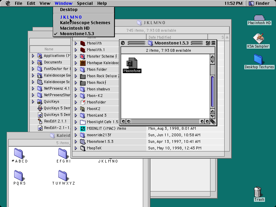Open T U V W X Y Z folder
Viewport: 276px width, 207px height.
pyautogui.click(x=63, y=176)
